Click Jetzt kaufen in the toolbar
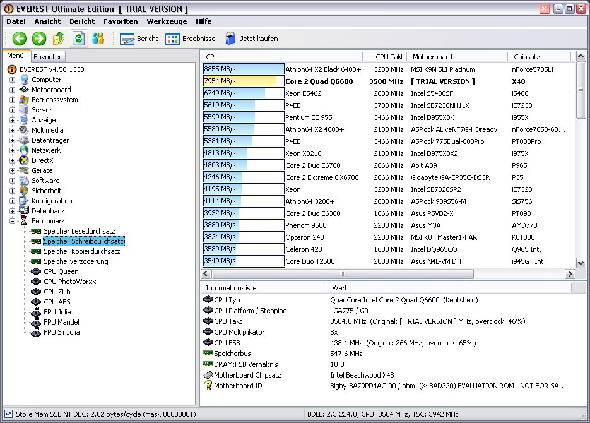This screenshot has height=423, width=590. 251,39
